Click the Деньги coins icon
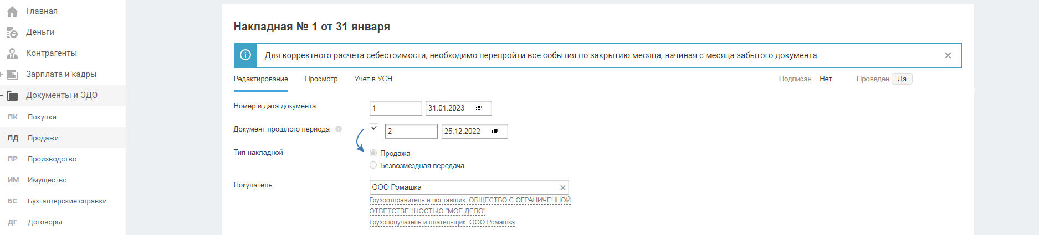The width and height of the screenshot is (1039, 235). 12,33
